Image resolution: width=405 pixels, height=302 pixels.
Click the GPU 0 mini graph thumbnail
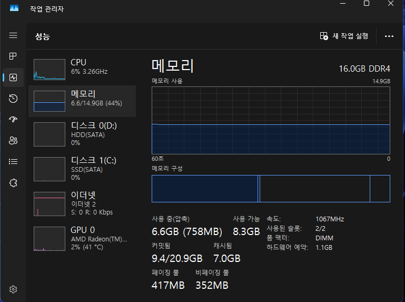[50, 238]
